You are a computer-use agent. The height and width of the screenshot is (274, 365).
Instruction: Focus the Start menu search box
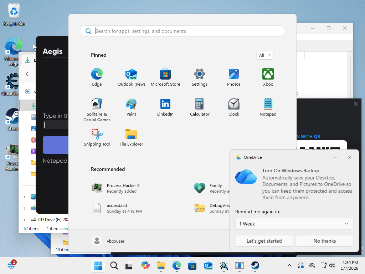tap(182, 31)
